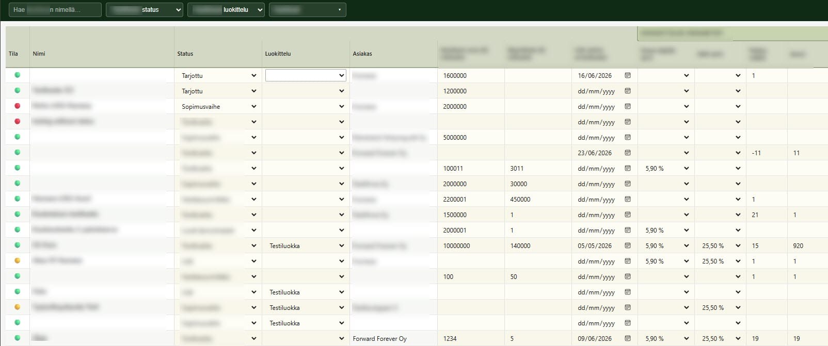Open calendar icon in the 30000 row

(628, 184)
